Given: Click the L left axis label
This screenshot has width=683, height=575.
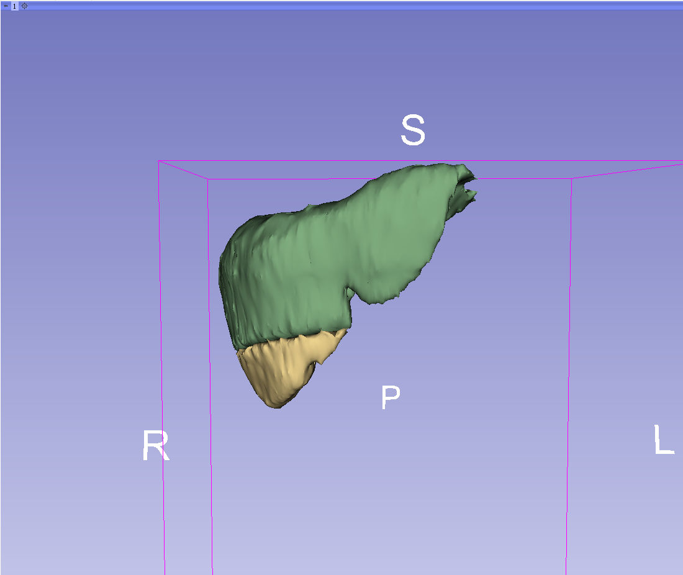Looking at the screenshot, I should [x=664, y=440].
